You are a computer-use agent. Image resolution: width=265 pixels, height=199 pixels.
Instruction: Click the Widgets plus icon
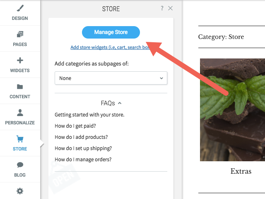click(x=20, y=61)
